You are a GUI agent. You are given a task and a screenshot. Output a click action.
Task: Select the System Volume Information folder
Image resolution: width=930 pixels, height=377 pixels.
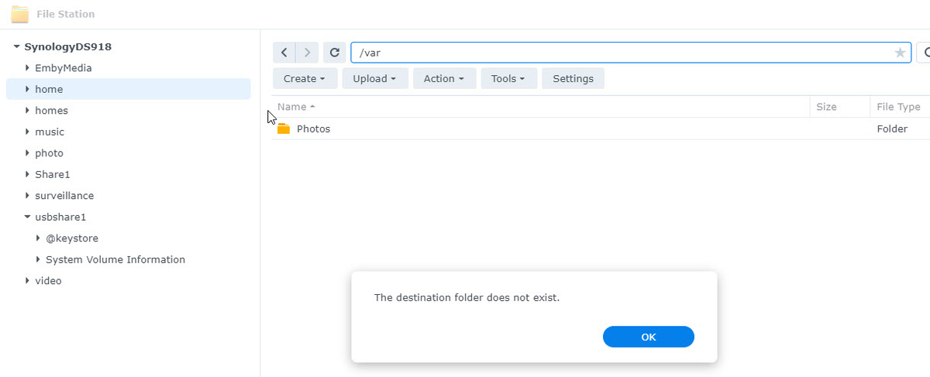[115, 259]
